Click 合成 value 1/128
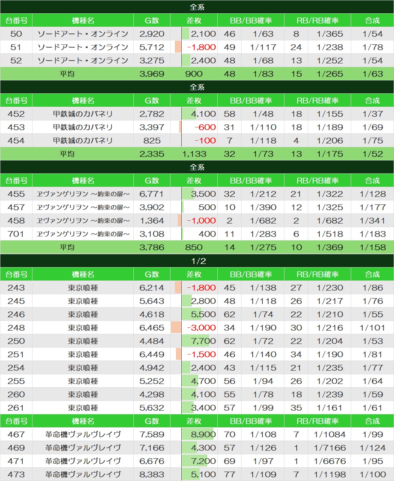Screen dimensions: 394x481 [x=372, y=194]
